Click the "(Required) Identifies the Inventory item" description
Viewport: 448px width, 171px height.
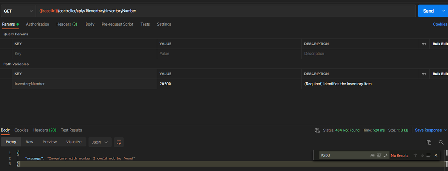pyautogui.click(x=338, y=84)
